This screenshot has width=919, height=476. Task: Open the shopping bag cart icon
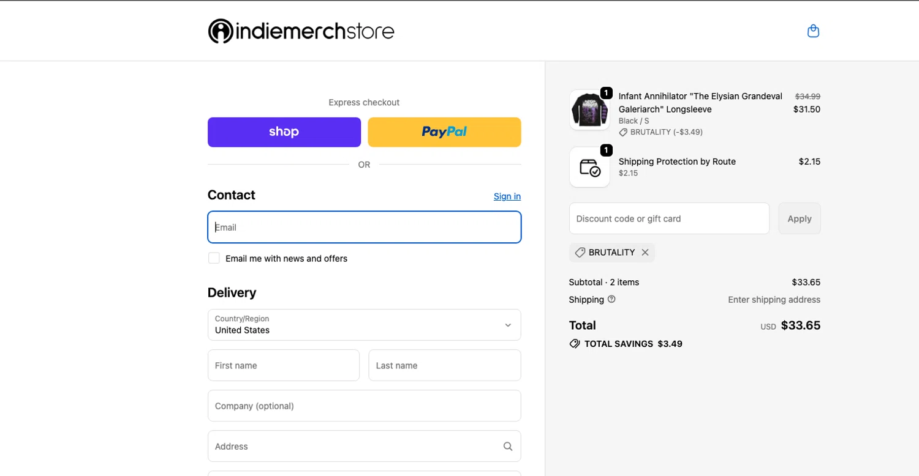tap(813, 31)
